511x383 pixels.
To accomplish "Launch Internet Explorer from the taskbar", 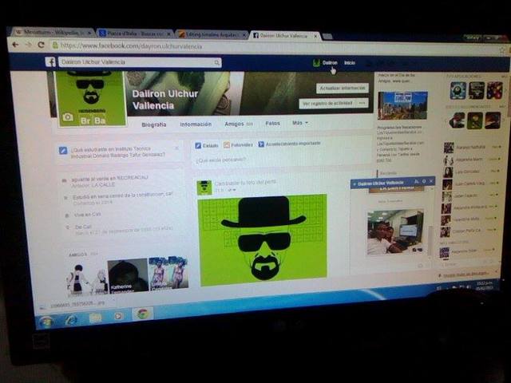I will (71, 321).
